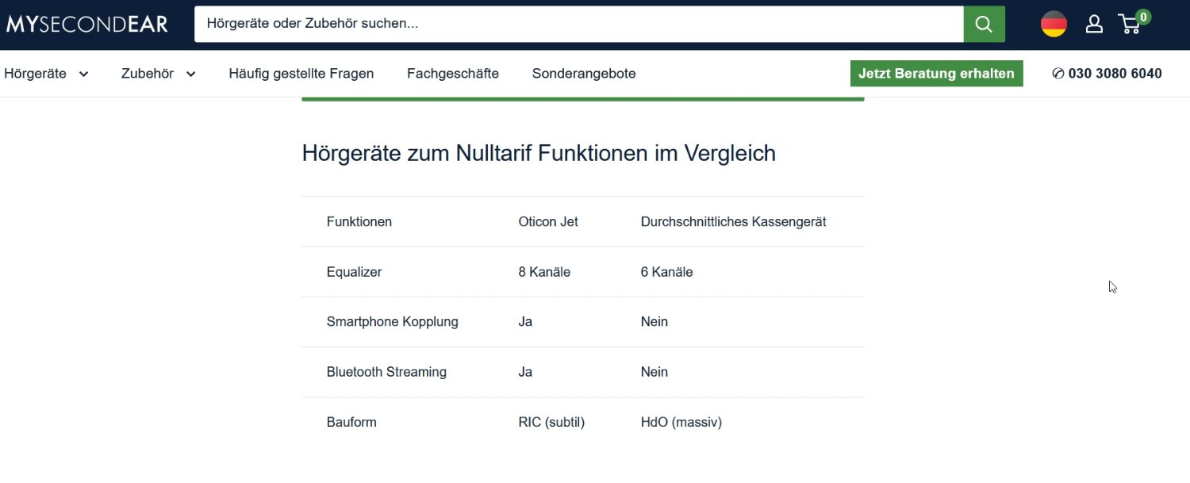Select the Bluetooth Streaming row label

click(386, 372)
